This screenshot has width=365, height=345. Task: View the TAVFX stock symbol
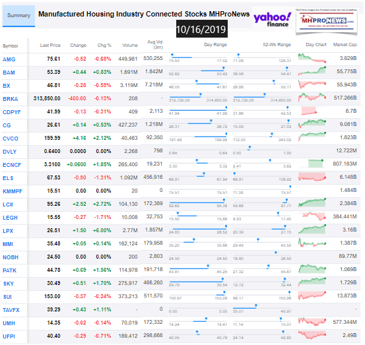[11, 310]
